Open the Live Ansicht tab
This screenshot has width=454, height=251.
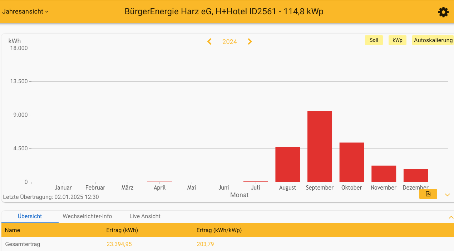tap(145, 216)
